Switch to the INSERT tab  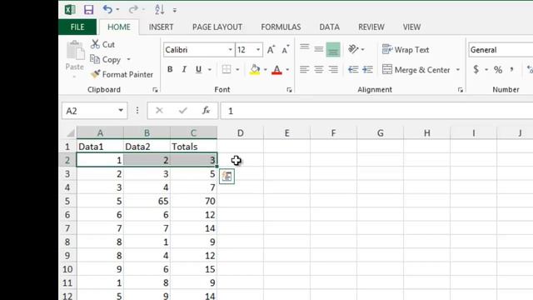tap(161, 27)
